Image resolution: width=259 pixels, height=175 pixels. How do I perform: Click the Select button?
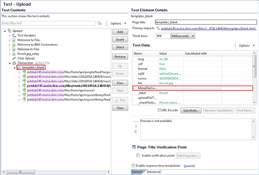tap(120, 47)
